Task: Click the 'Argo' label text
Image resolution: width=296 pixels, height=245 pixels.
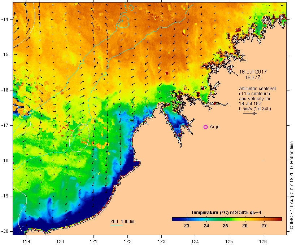Action: [215, 127]
